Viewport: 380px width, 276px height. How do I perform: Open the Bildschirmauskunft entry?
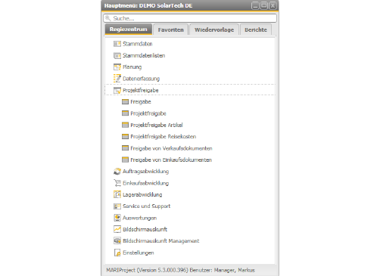coord(145,229)
